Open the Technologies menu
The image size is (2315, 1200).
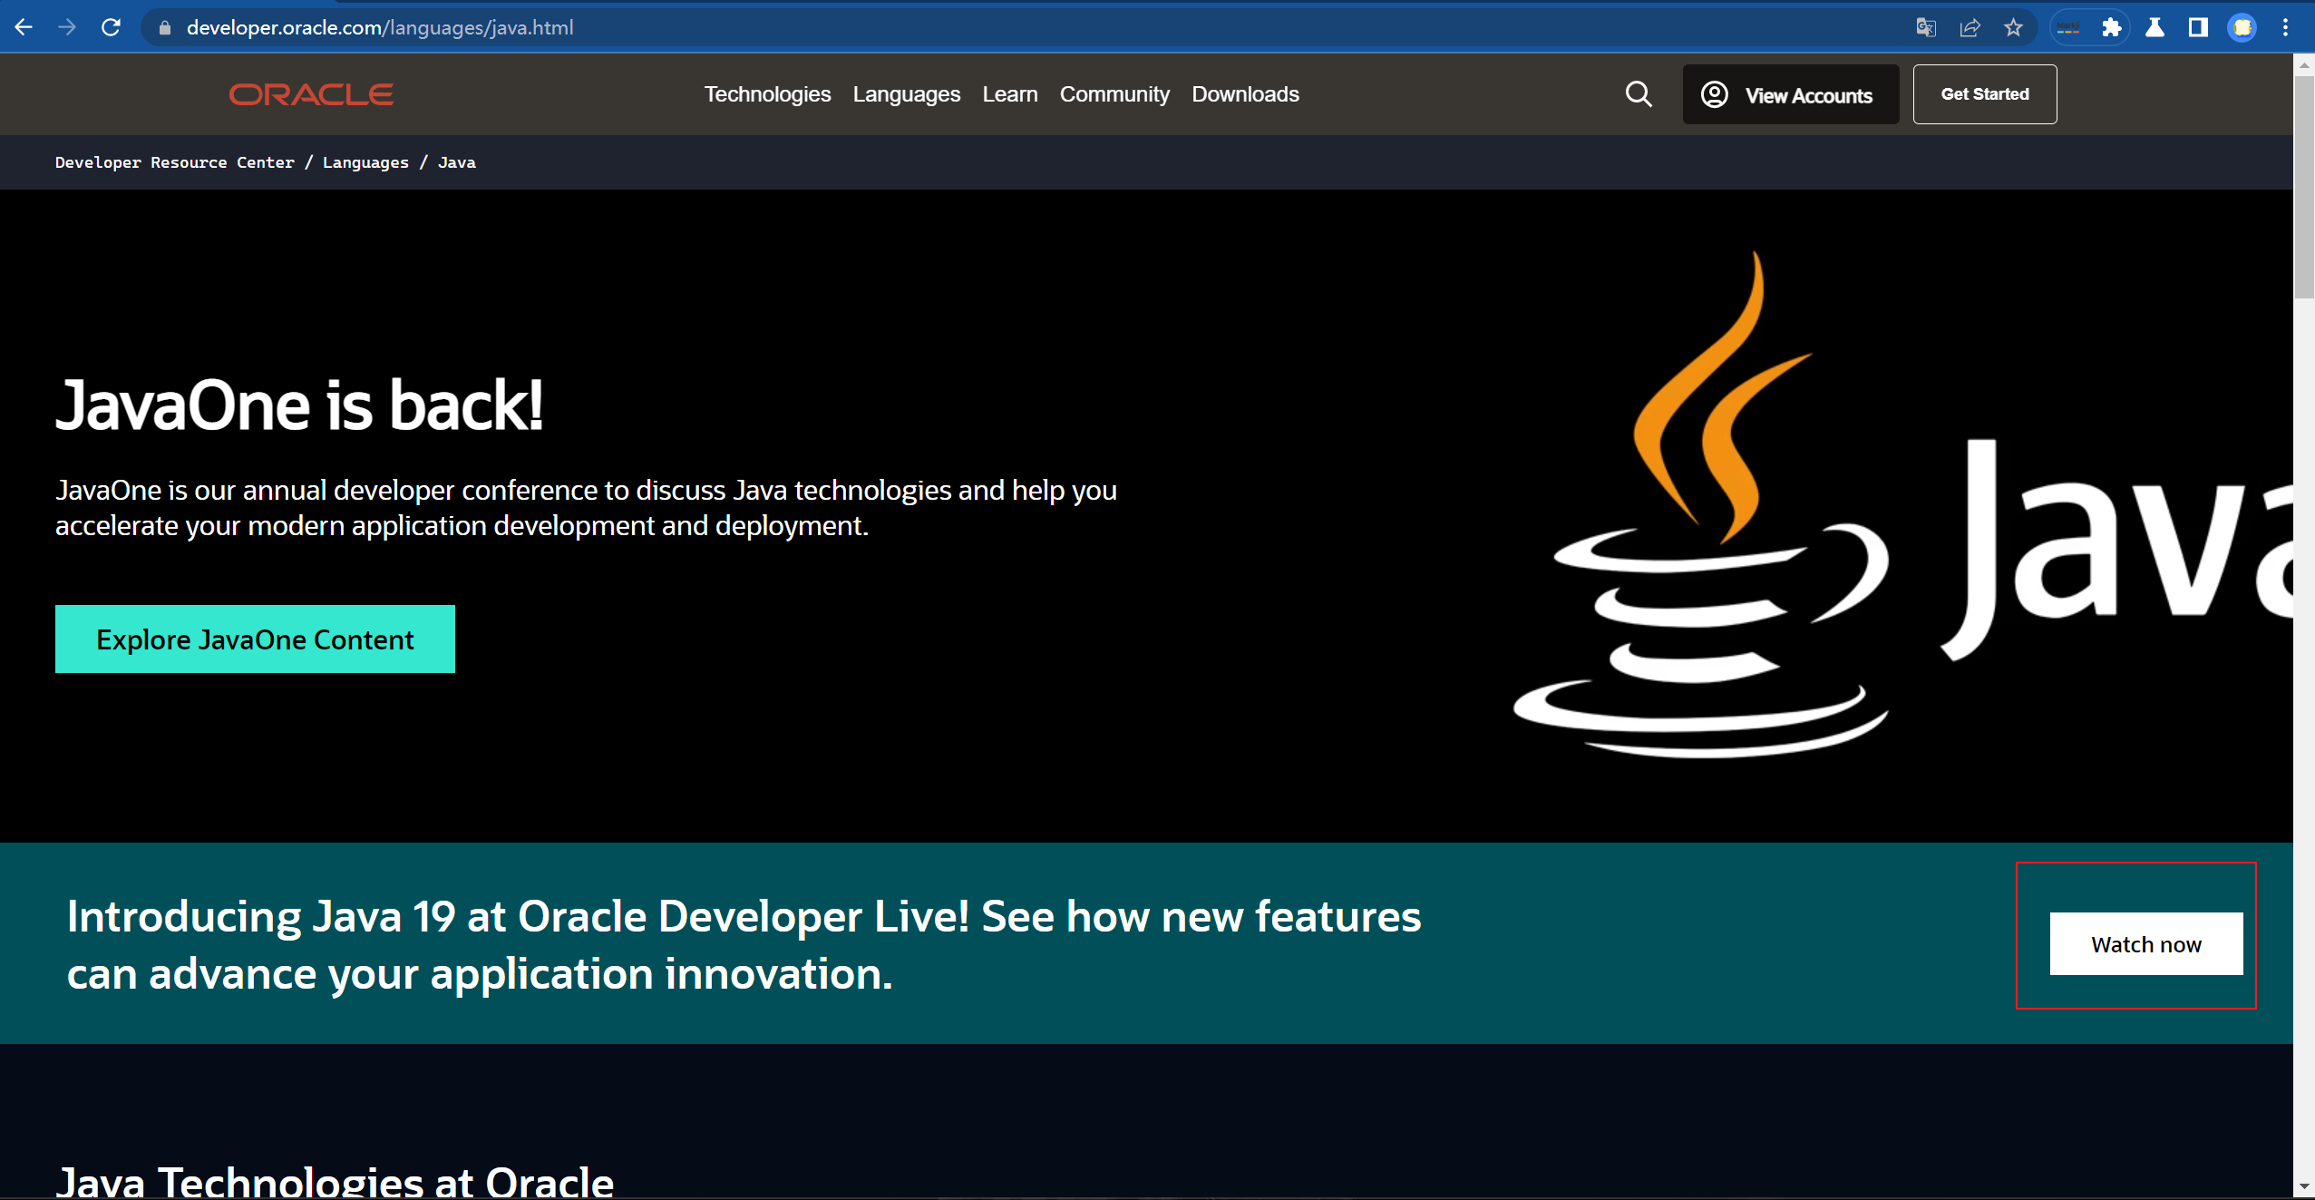[767, 94]
